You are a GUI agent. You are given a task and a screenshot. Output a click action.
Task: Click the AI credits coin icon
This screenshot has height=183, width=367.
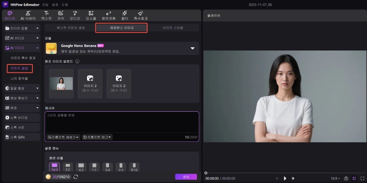coord(48,177)
